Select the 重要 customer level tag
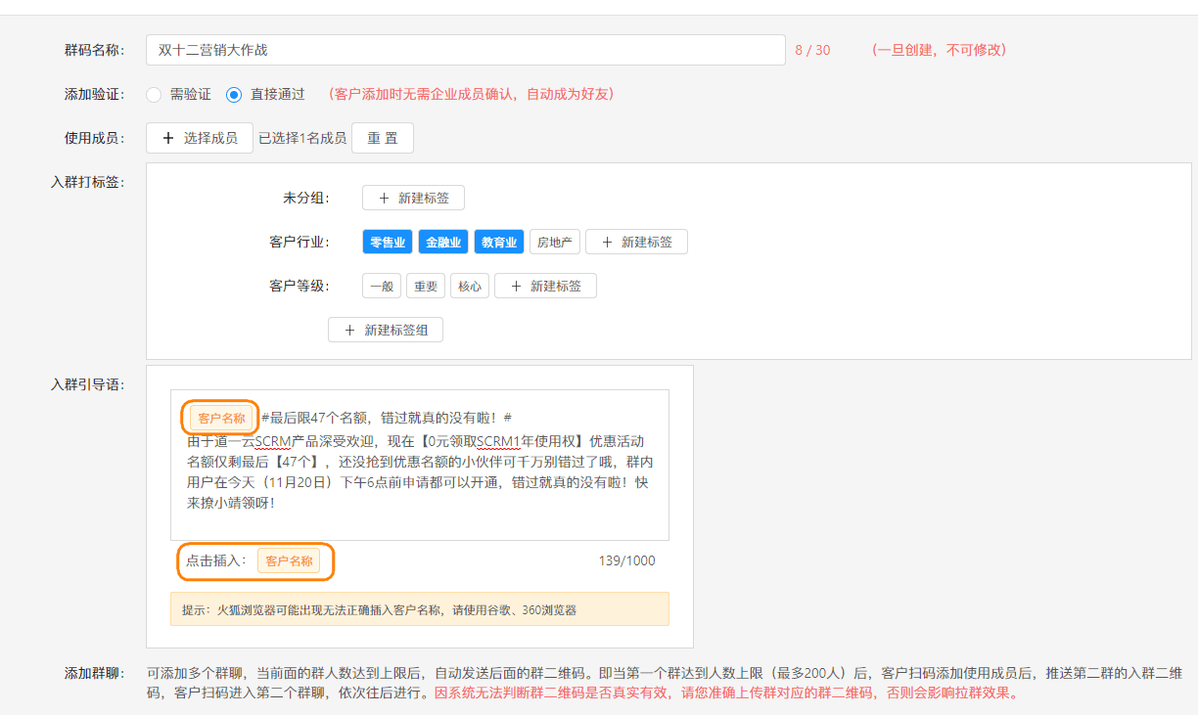This screenshot has width=1198, height=715. [x=425, y=286]
